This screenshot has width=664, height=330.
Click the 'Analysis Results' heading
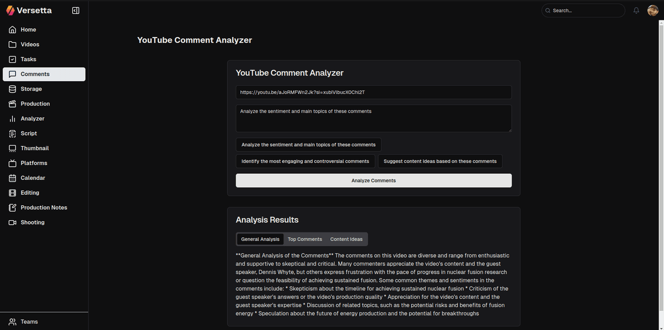point(267,220)
